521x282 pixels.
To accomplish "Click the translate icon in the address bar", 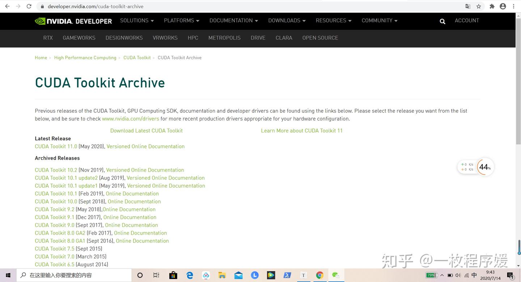I will click(467, 6).
